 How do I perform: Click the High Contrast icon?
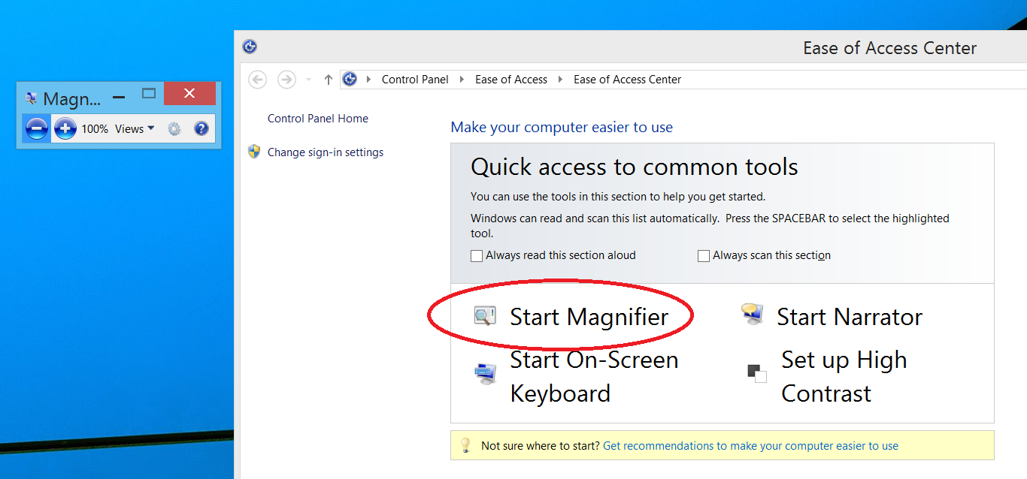point(756,372)
